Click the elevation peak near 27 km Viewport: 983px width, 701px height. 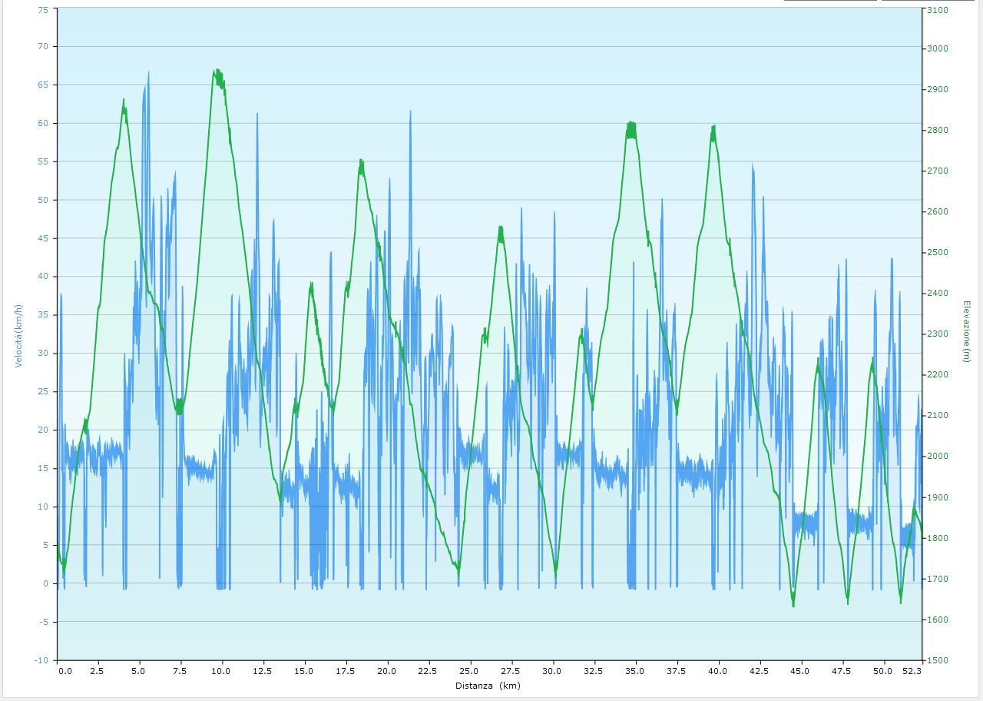(501, 228)
